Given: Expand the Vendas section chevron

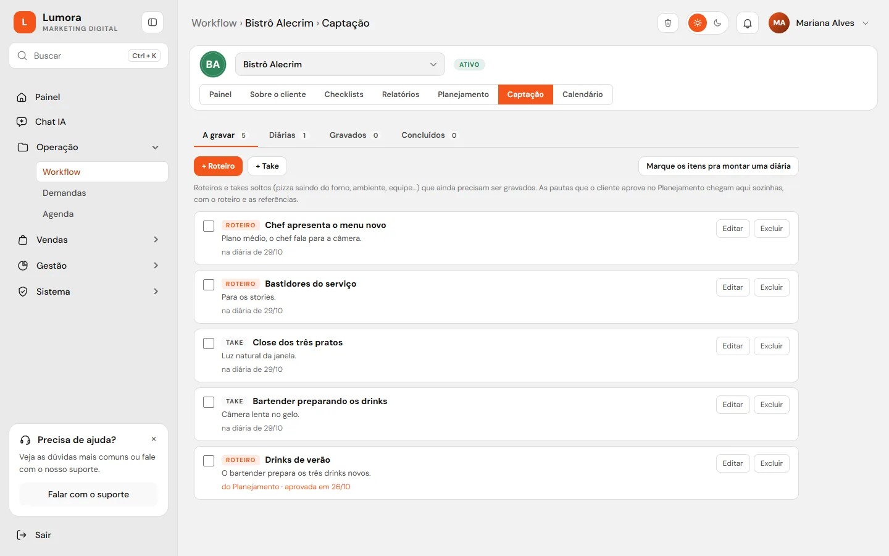Looking at the screenshot, I should [x=156, y=240].
